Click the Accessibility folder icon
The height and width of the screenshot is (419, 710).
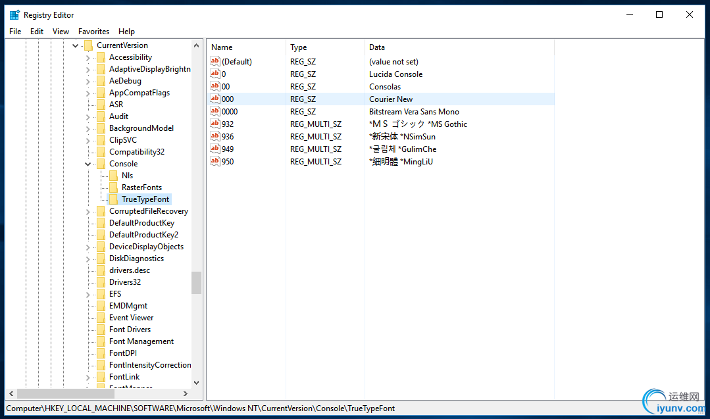[x=101, y=57]
